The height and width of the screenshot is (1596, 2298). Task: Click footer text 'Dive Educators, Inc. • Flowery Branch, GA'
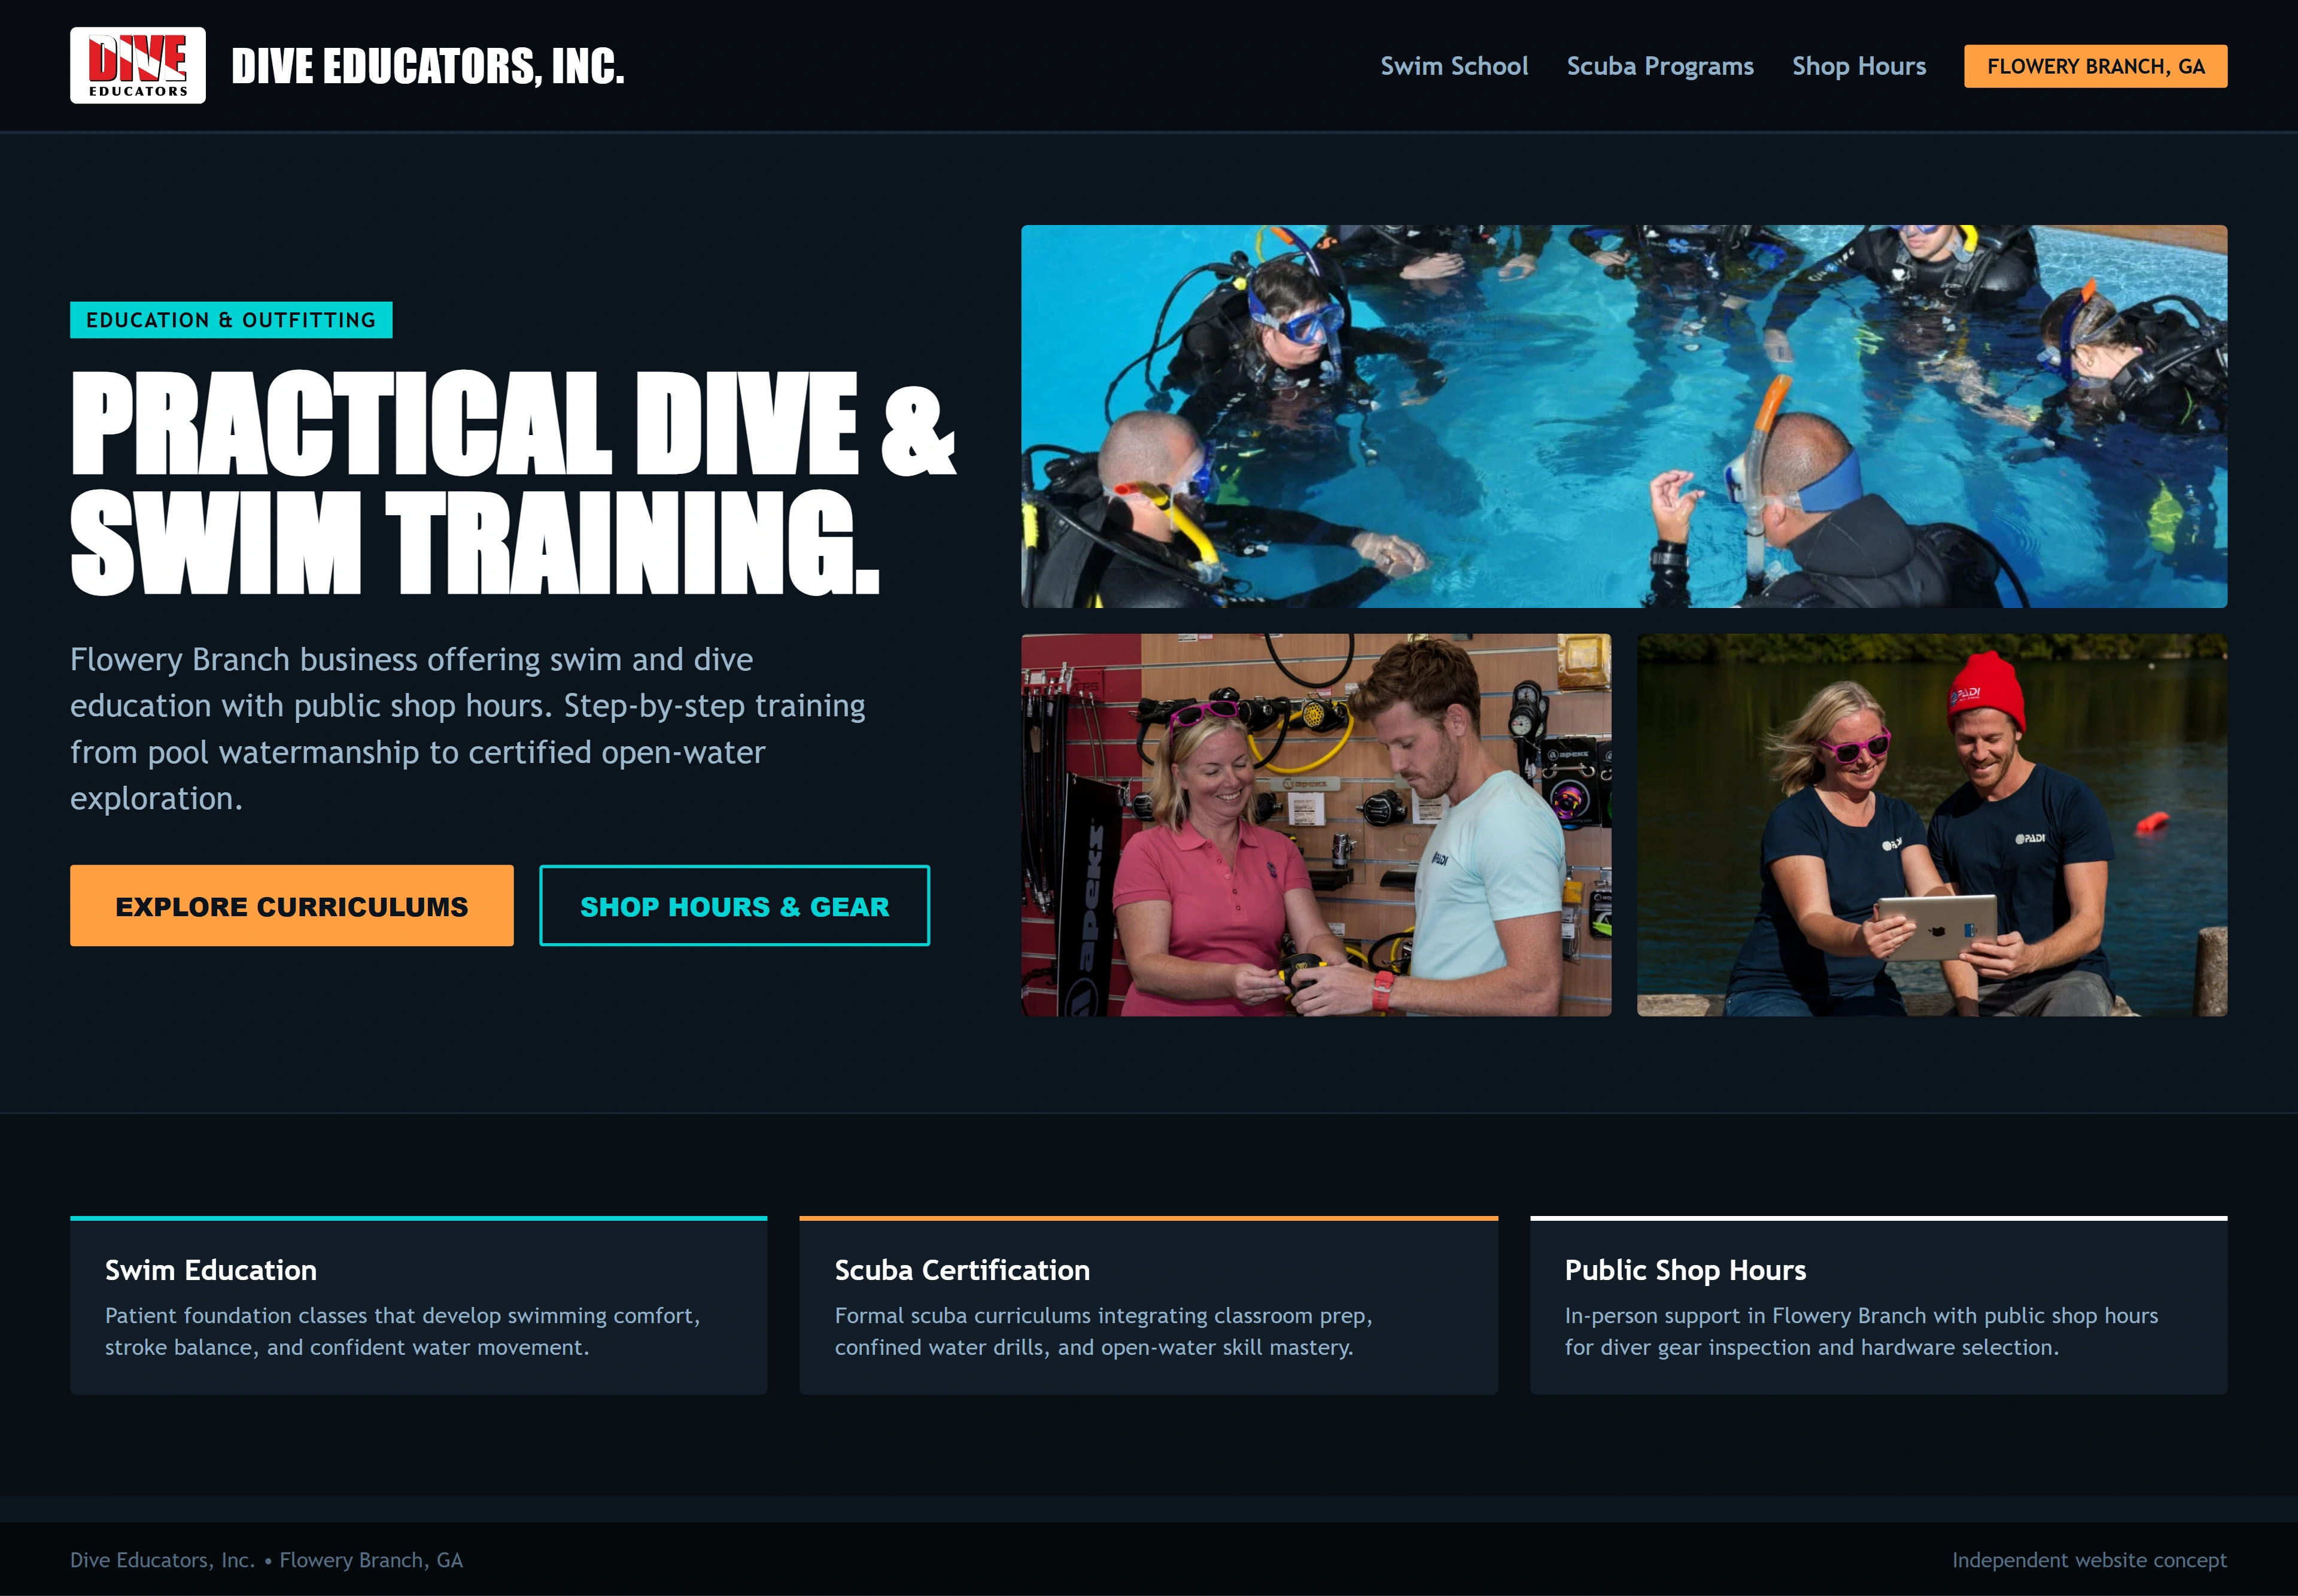coord(266,1560)
